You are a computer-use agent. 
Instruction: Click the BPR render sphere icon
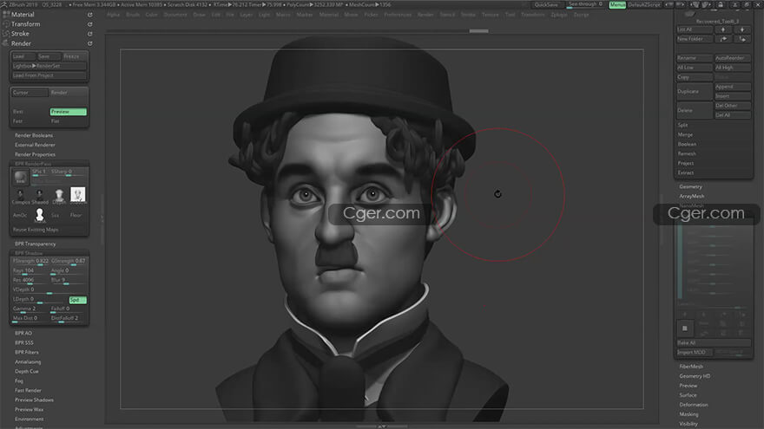point(21,177)
